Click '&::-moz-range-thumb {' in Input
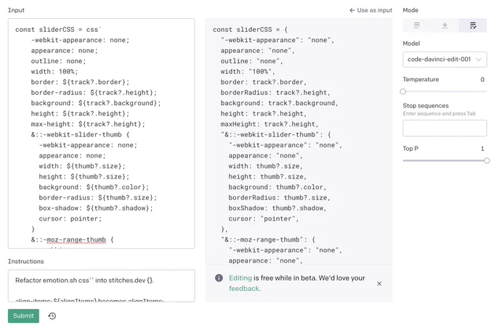This screenshot has width=494, height=330. pyautogui.click(x=72, y=240)
